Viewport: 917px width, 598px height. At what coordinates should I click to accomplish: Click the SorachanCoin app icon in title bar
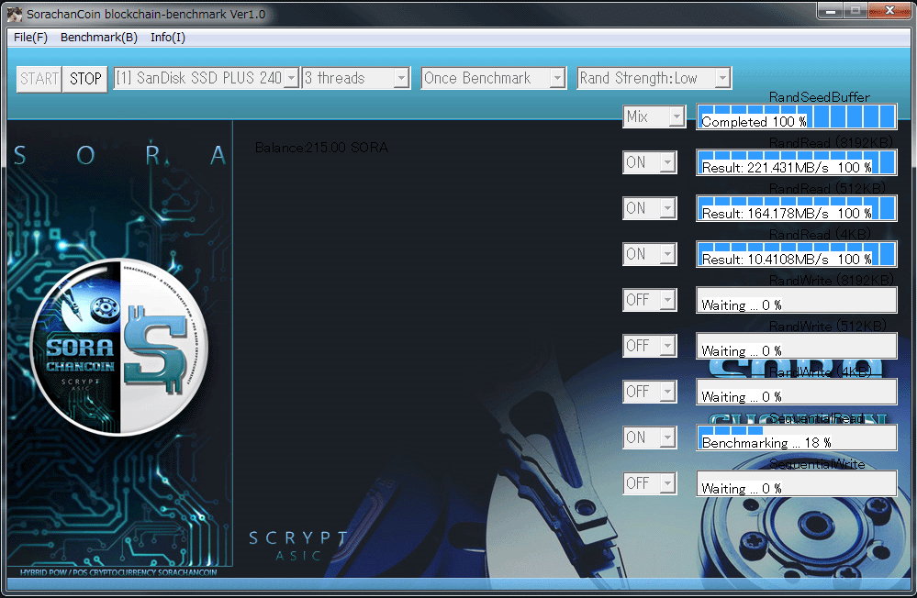pyautogui.click(x=15, y=14)
